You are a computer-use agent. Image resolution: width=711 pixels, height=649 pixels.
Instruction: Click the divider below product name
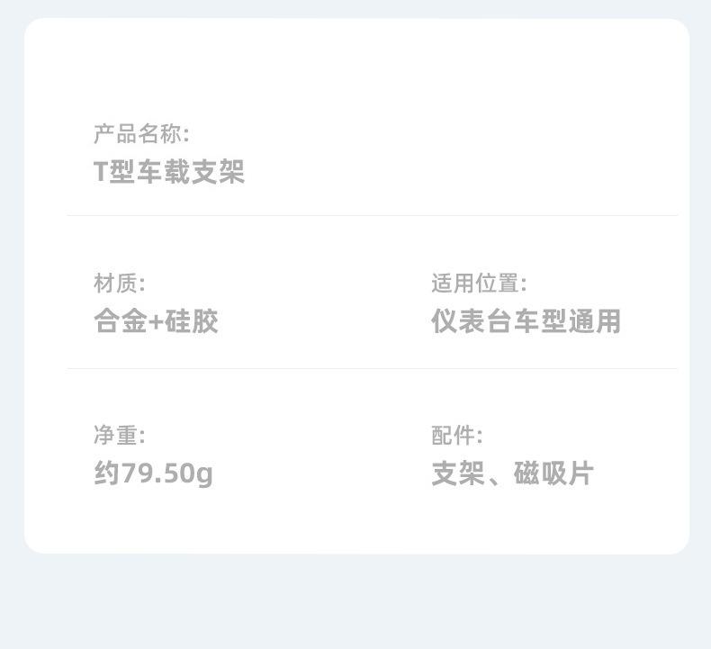[x=372, y=216]
